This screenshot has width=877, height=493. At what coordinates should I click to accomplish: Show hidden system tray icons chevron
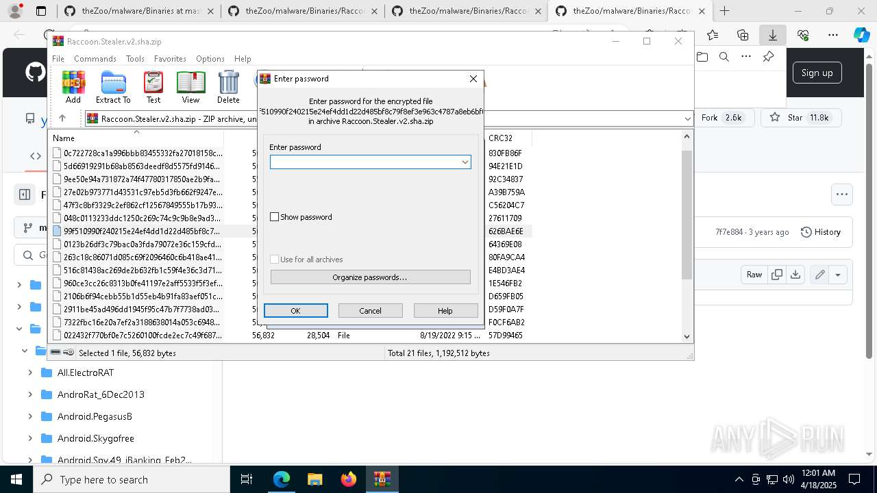[x=739, y=479]
